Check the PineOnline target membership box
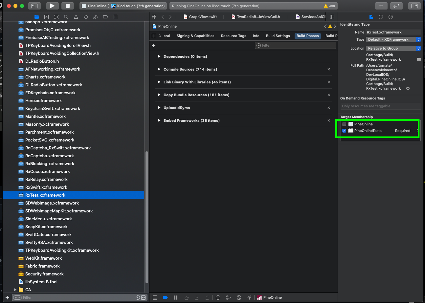425x303 pixels. tap(344, 124)
